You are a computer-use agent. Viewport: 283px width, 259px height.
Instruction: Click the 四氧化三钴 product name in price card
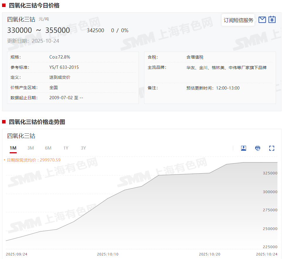(x=21, y=19)
